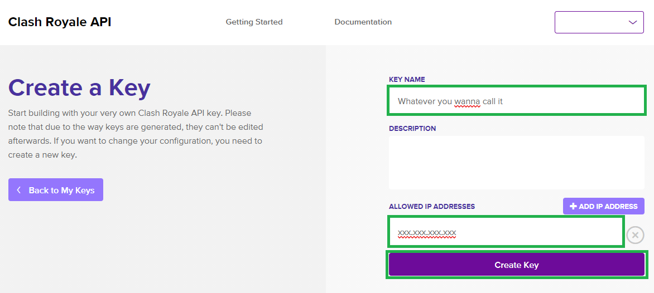The height and width of the screenshot is (293, 654).
Task: Focus the Description text area
Action: pyautogui.click(x=516, y=162)
